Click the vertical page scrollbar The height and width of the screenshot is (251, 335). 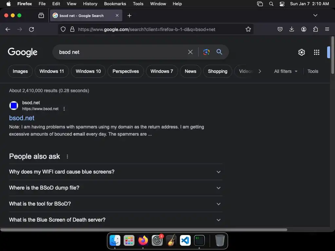tap(333, 56)
